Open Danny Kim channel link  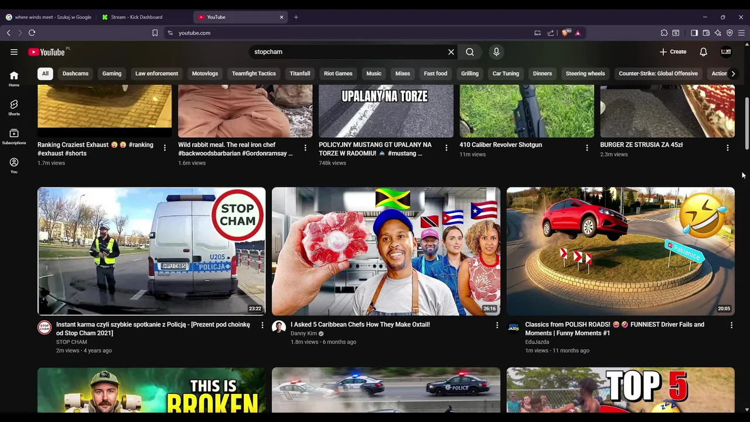(304, 333)
